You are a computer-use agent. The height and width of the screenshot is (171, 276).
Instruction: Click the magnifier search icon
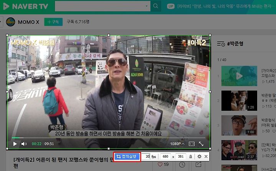(156, 6)
